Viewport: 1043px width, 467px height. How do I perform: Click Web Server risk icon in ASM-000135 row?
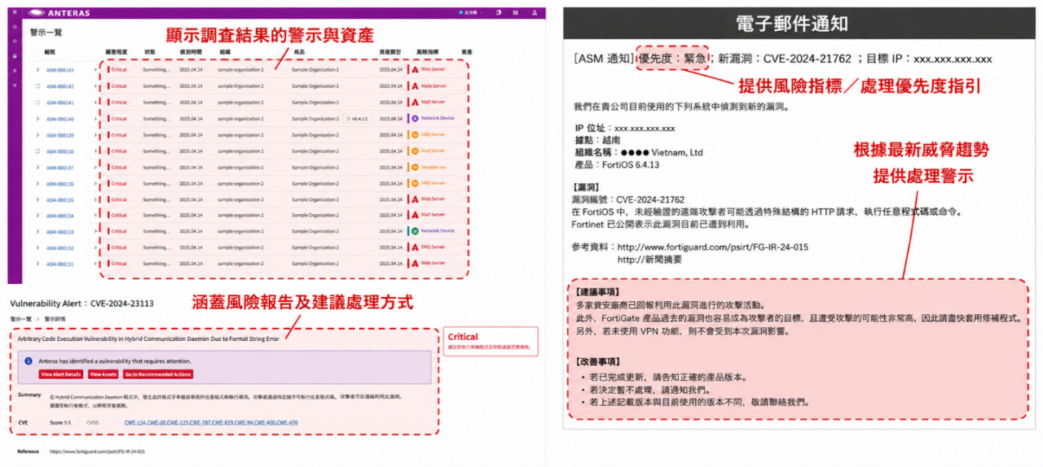click(415, 199)
